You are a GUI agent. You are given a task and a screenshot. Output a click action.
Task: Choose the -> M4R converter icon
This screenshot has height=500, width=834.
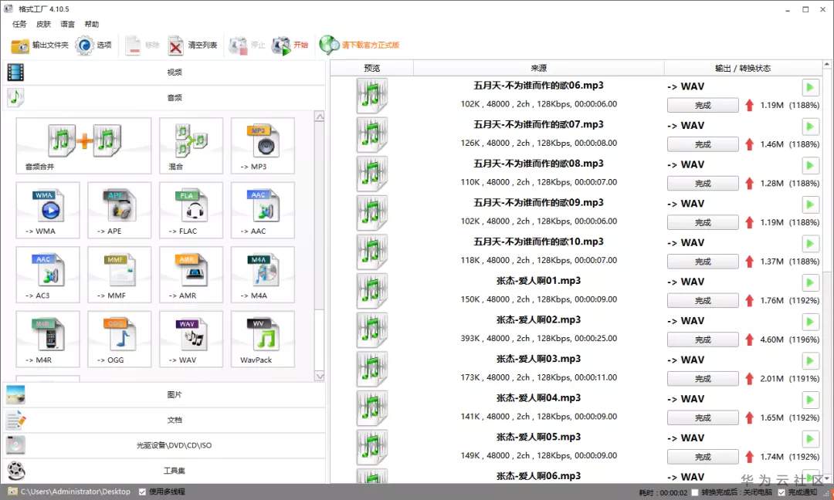point(48,339)
